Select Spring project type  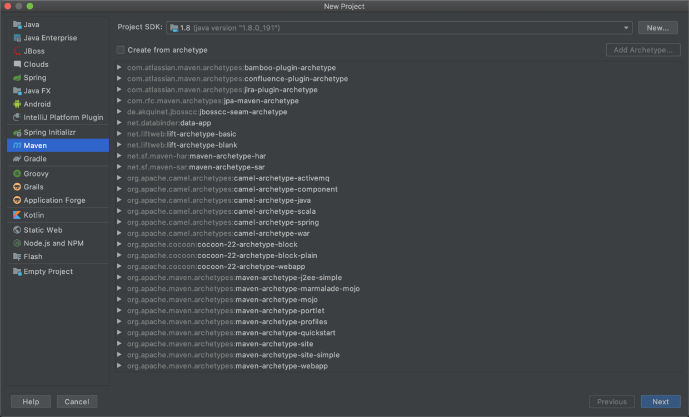pos(58,78)
